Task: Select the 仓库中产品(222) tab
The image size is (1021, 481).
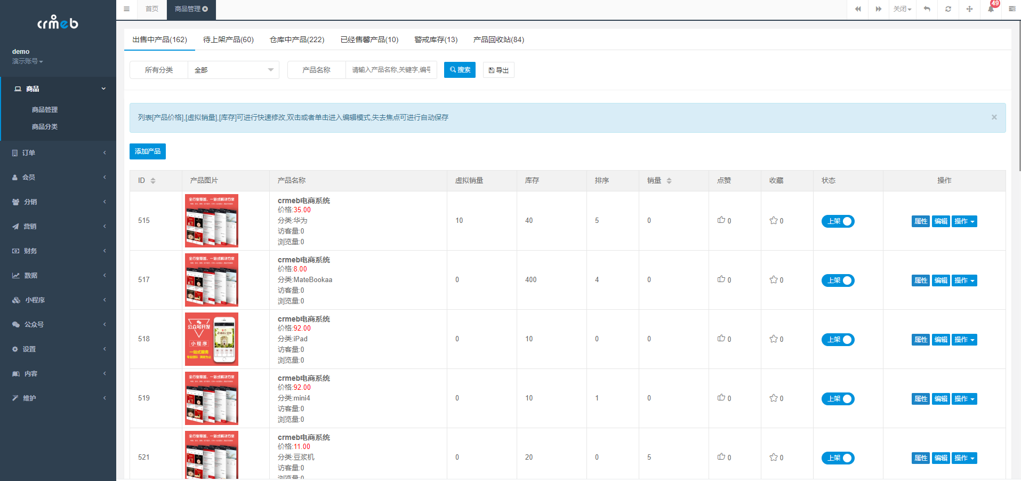Action: [x=297, y=40]
